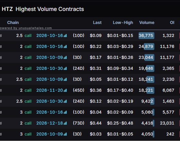Open chart icon for 2026-11-20 contract
Image resolution: width=180 pixels, height=141 pixels.
click(65, 90)
